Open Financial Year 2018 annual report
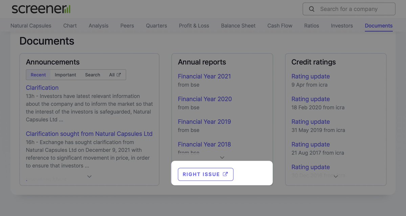This screenshot has width=406, height=216. pyautogui.click(x=204, y=144)
